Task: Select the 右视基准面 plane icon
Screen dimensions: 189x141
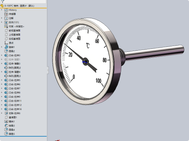Action: pyautogui.click(x=6, y=39)
